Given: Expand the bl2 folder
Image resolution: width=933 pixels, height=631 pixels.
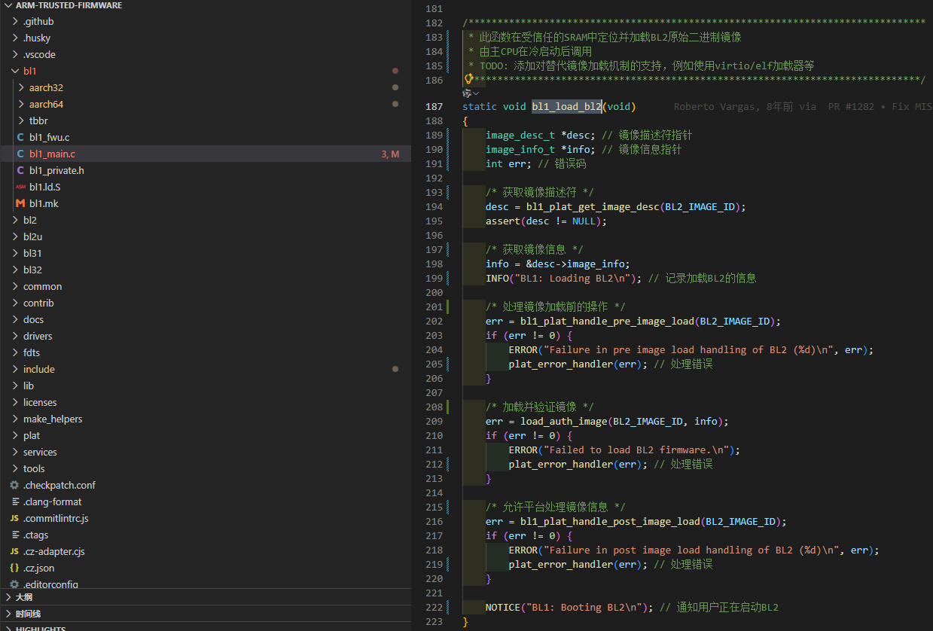Looking at the screenshot, I should 16,220.
